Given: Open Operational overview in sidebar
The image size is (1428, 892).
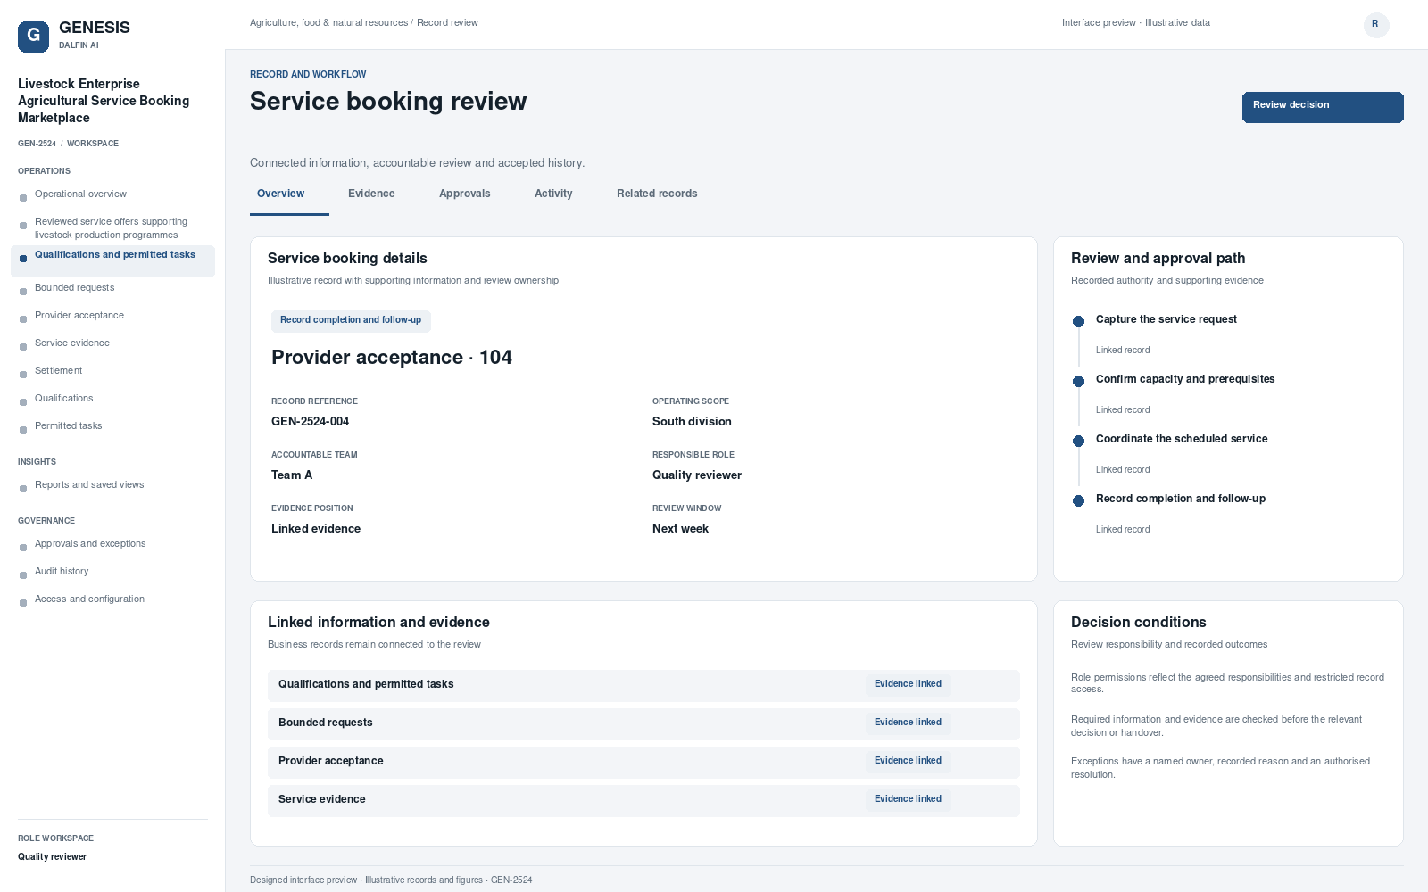Looking at the screenshot, I should (x=112, y=194).
